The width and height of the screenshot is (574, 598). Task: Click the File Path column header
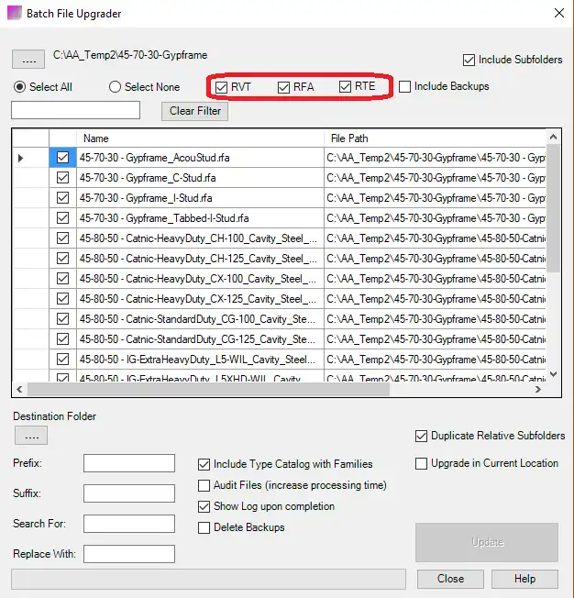click(x=435, y=138)
